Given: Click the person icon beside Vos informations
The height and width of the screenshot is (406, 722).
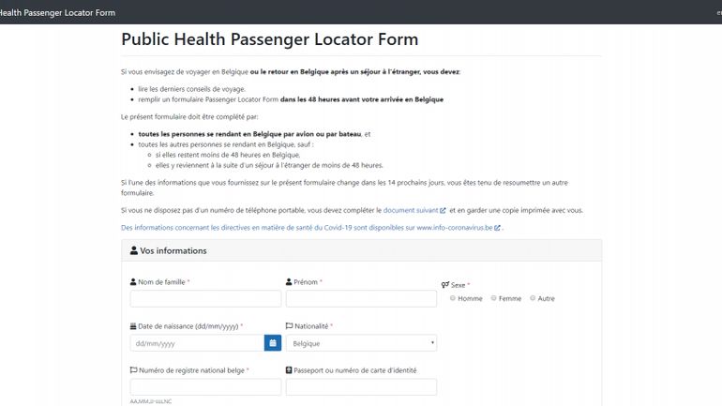Looking at the screenshot, I should point(133,250).
